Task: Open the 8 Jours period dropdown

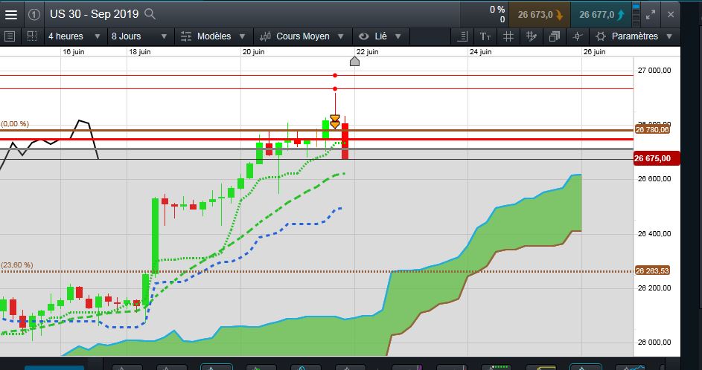Action: tap(139, 36)
